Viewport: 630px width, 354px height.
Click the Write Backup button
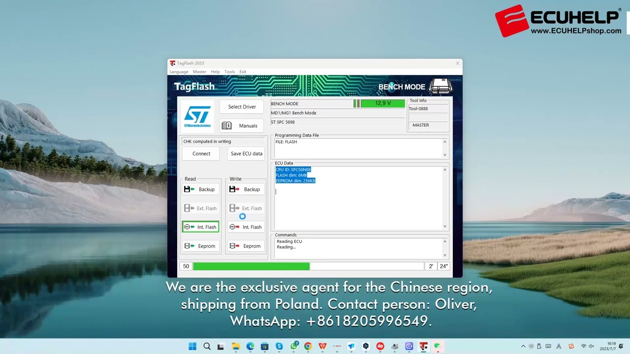[246, 189]
